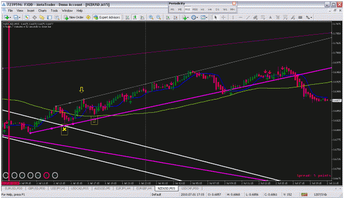
Task: Switch to the EURGBP,H4 chart tab
Action: 144,188
